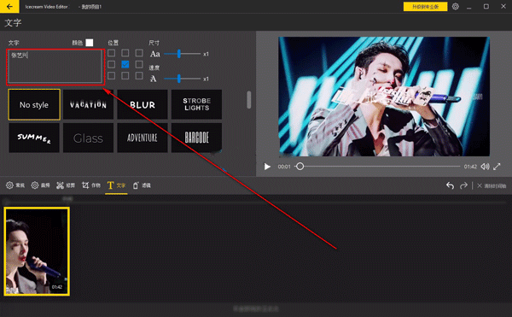Undo the last action

[450, 185]
